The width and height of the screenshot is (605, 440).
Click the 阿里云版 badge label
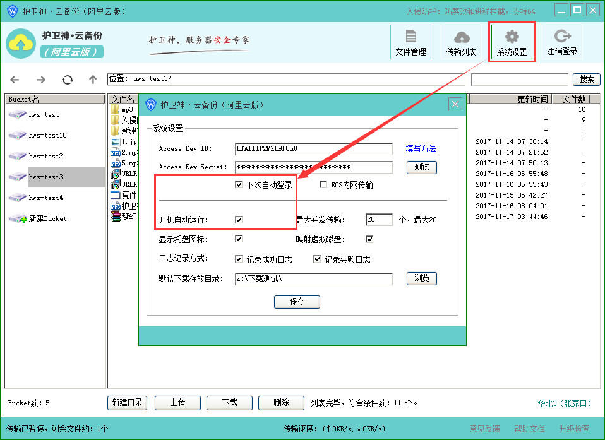coord(72,52)
